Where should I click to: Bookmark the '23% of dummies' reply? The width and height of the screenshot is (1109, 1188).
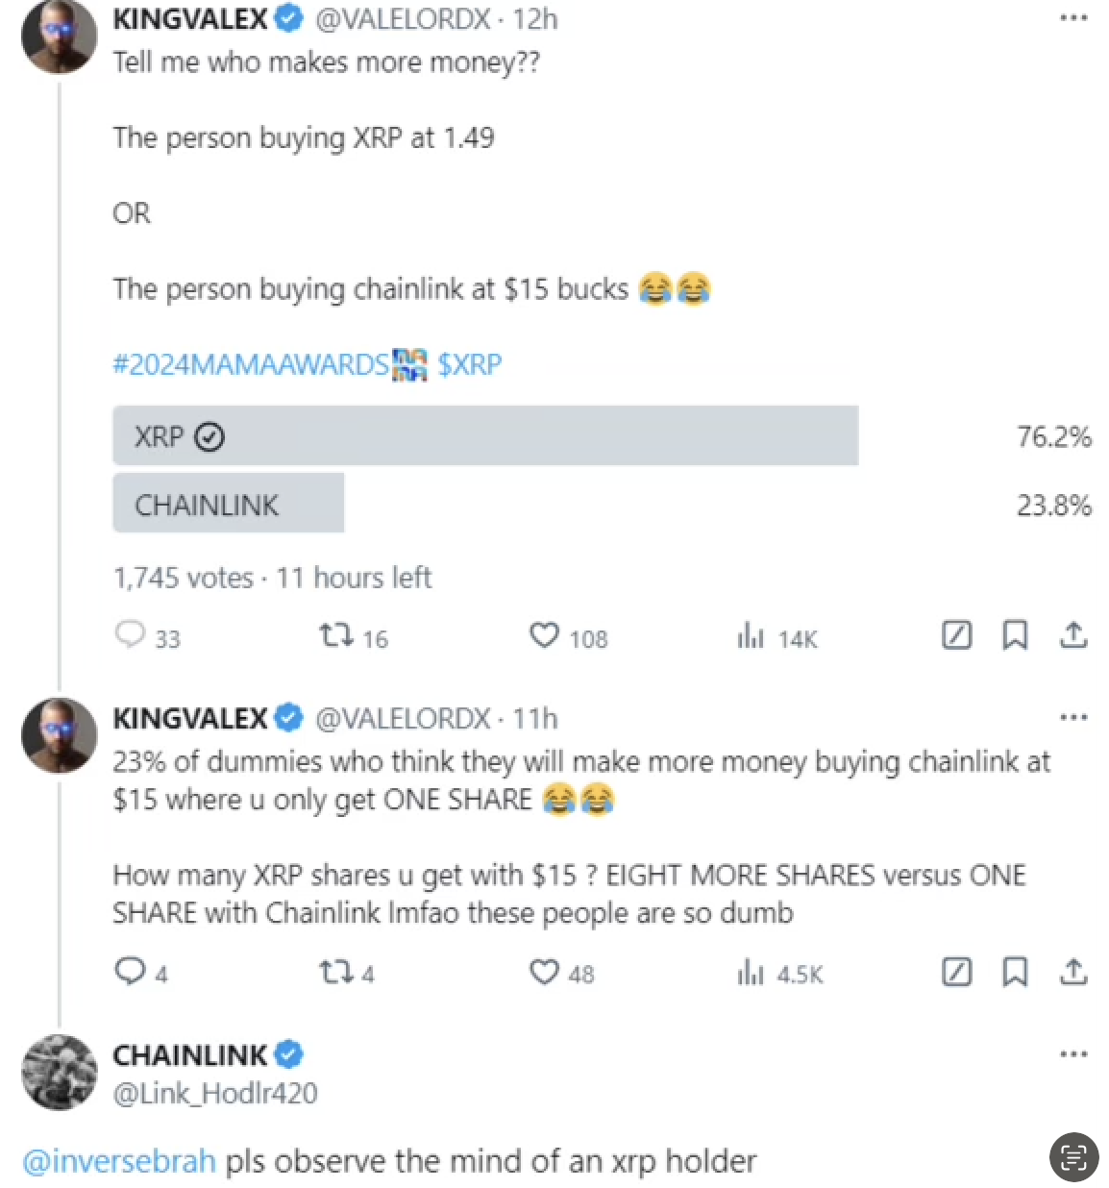click(x=1015, y=972)
